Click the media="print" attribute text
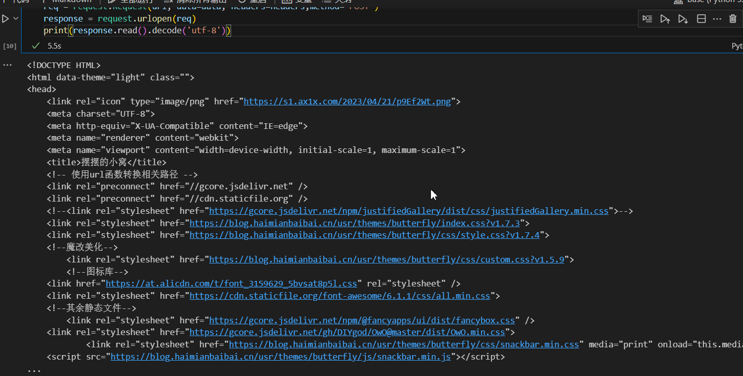743x376 pixels. point(621,344)
